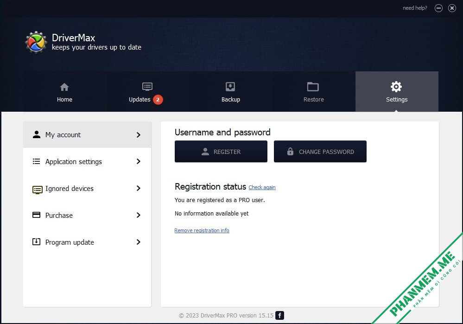Click the need help? link
The height and width of the screenshot is (324, 463).
[415, 8]
